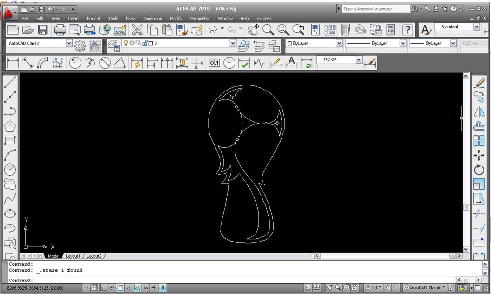Toggle Object Snap in status bar
Viewport: 491px width, 294px height.
tap(120, 288)
